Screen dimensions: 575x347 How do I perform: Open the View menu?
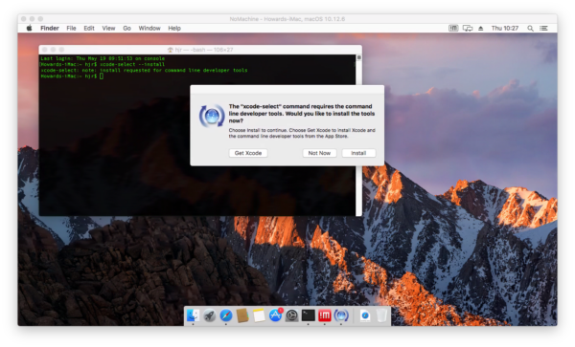108,28
